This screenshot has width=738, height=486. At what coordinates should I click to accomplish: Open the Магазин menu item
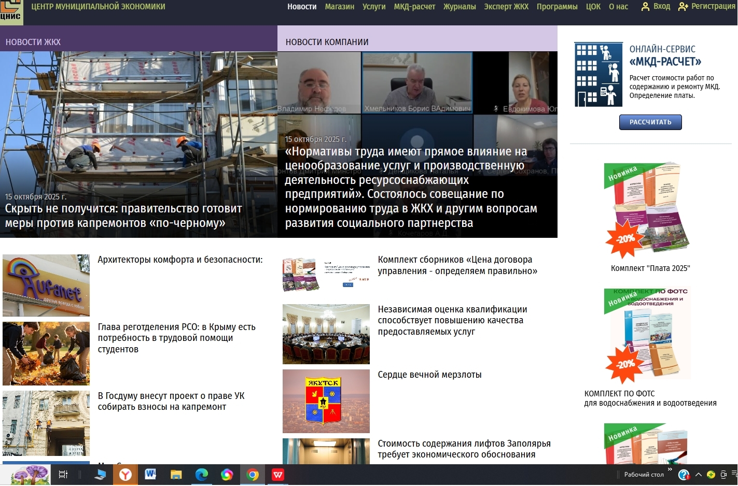click(339, 7)
